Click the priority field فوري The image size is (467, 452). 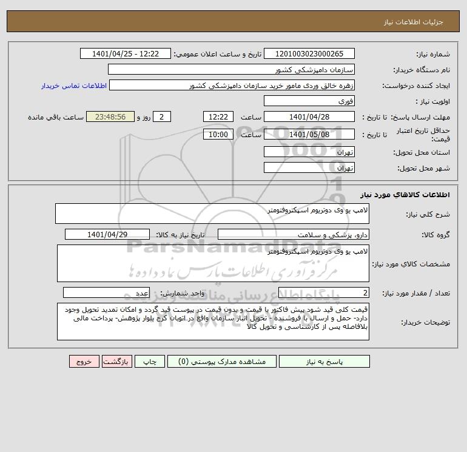(309, 101)
